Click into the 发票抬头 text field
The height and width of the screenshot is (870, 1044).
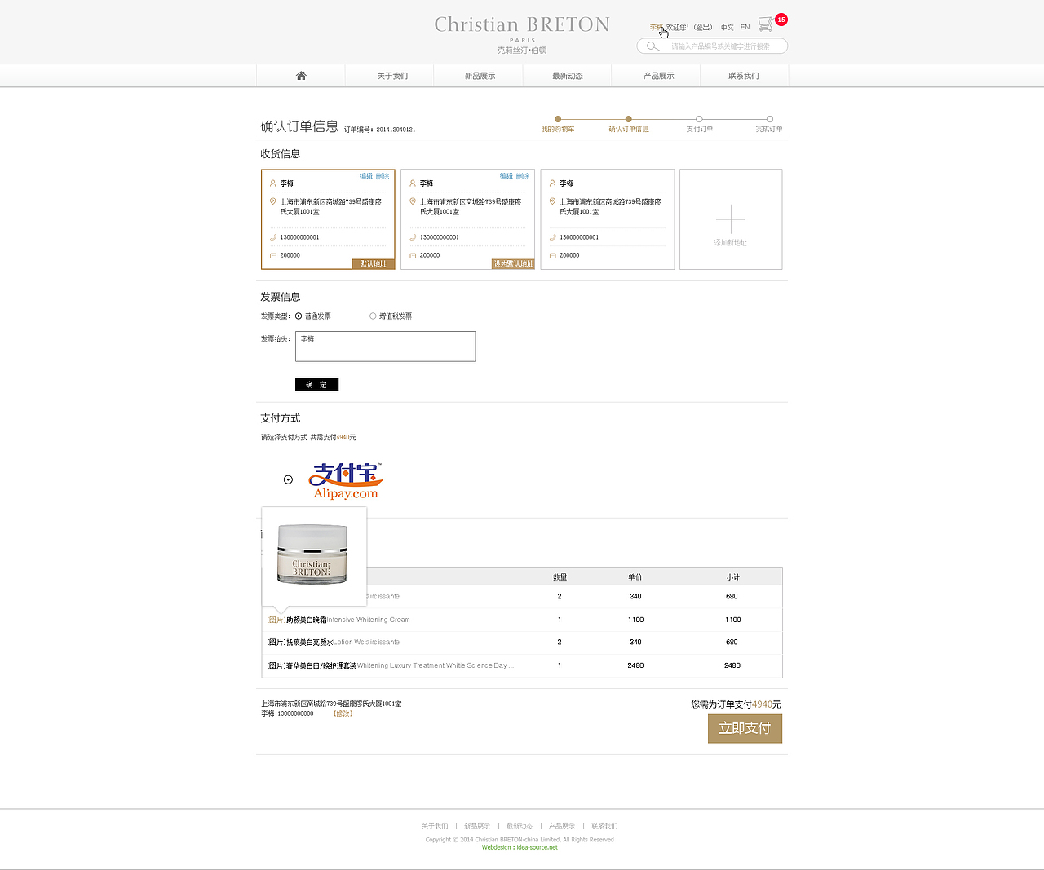pos(385,346)
